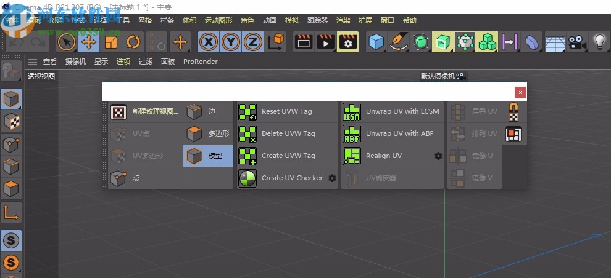611x278 pixels.
Task: Click Create UVW Tag
Action: [287, 156]
